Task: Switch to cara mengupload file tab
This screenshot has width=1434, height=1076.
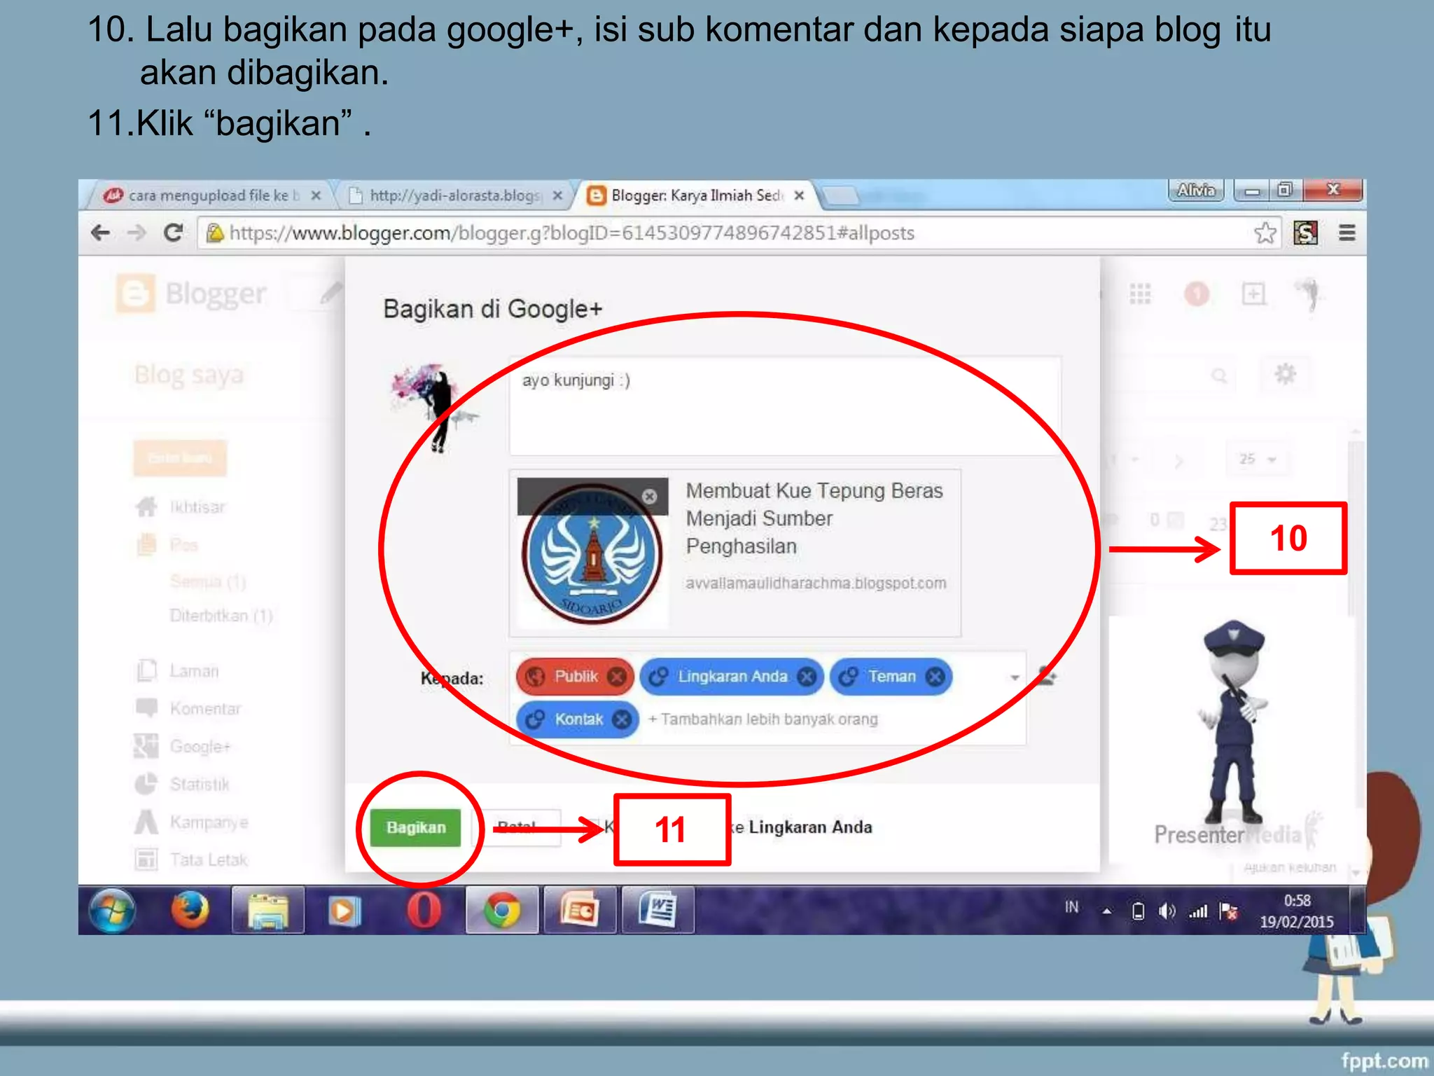Action: pyautogui.click(x=210, y=195)
